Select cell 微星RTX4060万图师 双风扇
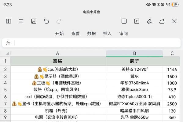183x122 pixels. (x=134, y=104)
